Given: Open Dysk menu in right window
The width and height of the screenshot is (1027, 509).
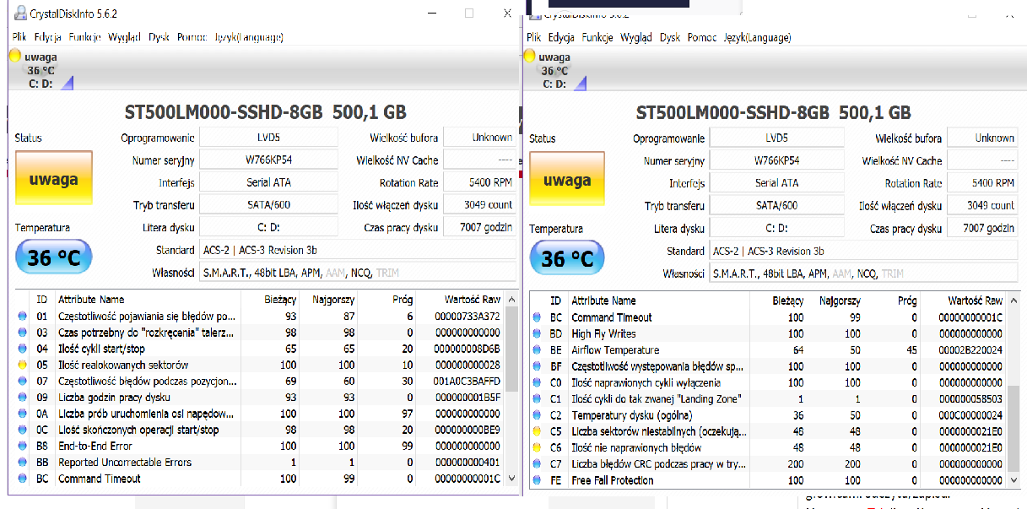Looking at the screenshot, I should point(670,37).
